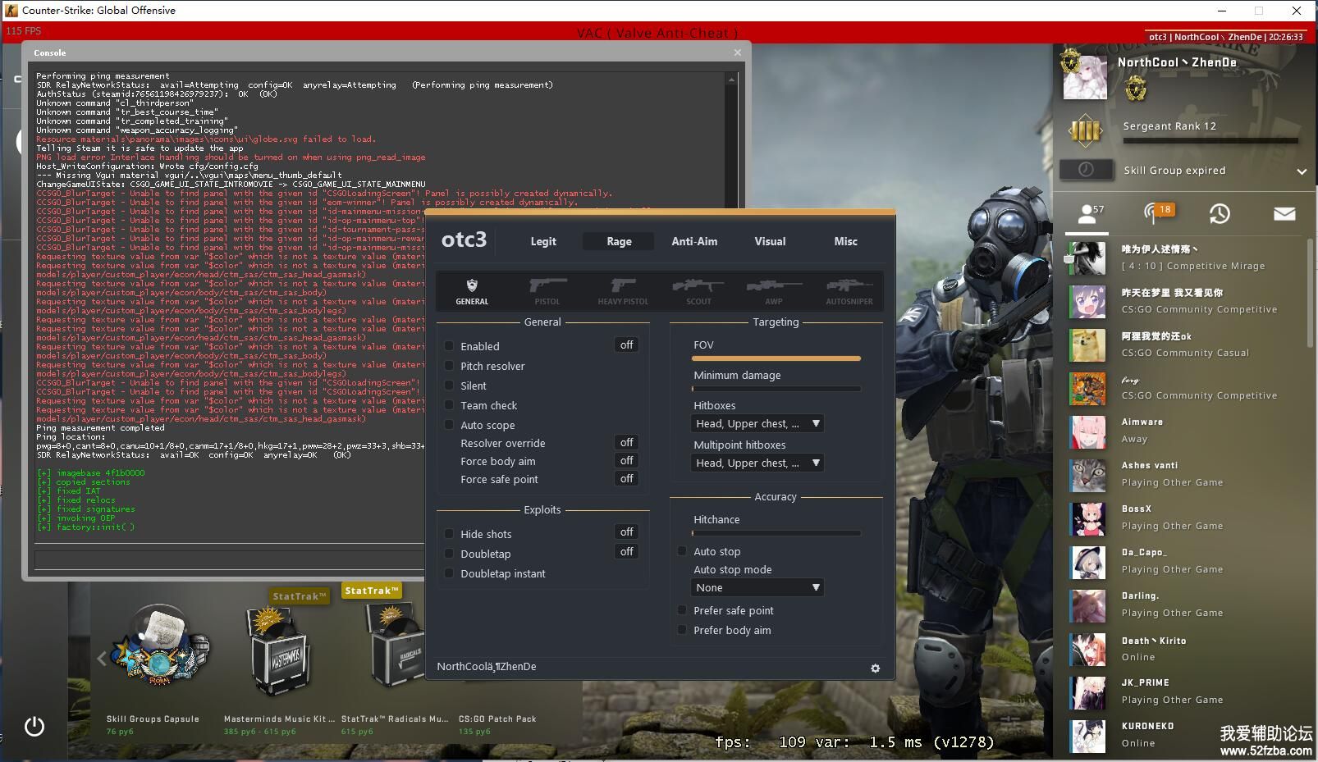
Task: Toggle Pitch resolver checkbox
Action: pyautogui.click(x=449, y=366)
